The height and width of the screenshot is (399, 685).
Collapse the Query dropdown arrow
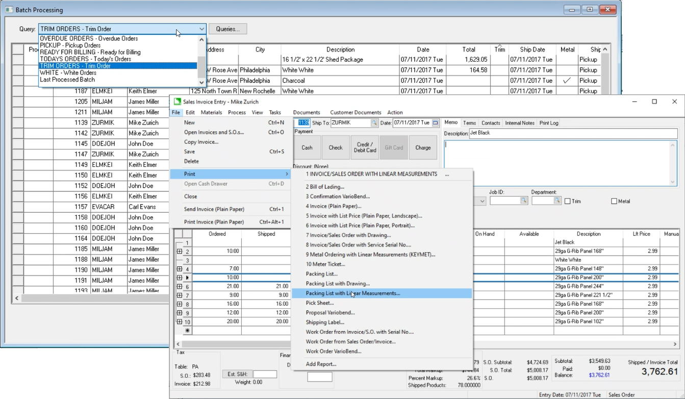coord(202,29)
